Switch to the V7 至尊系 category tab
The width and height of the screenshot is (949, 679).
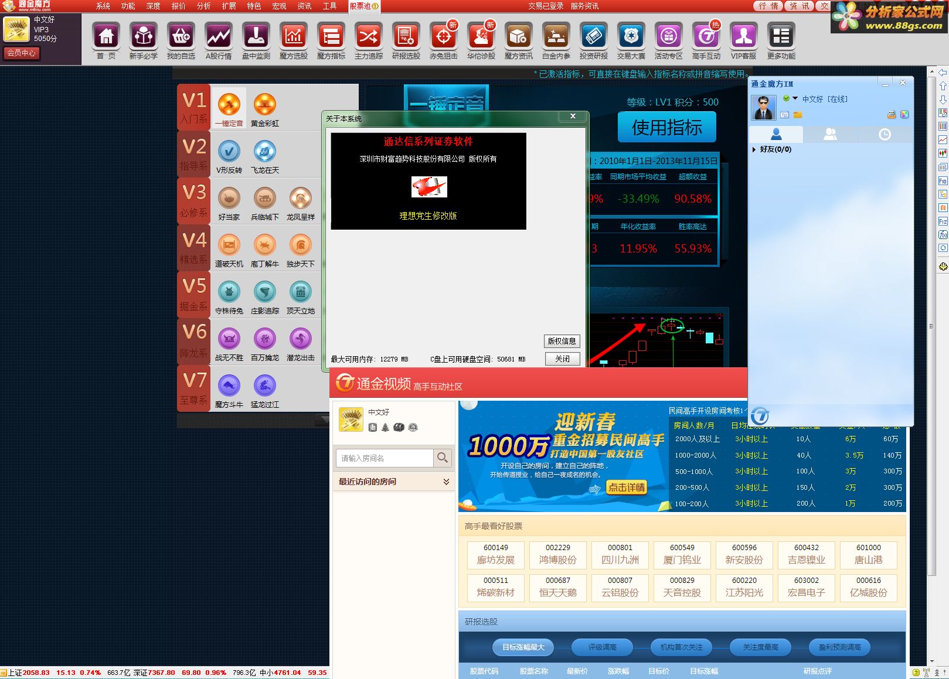tap(194, 388)
